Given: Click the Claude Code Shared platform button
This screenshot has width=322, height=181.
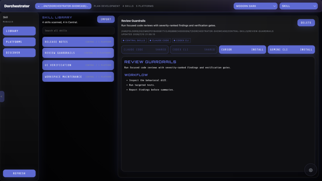Looking at the screenshot, I should coord(145,50).
